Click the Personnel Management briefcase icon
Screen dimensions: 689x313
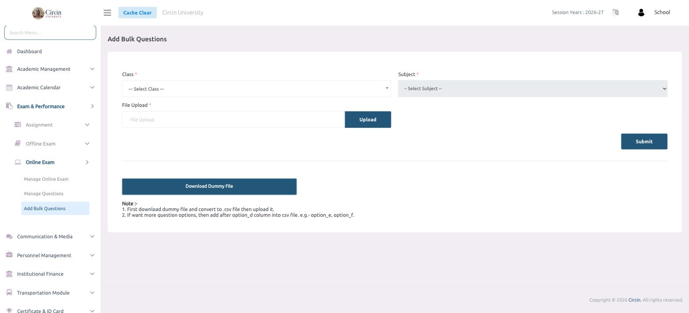[9, 255]
